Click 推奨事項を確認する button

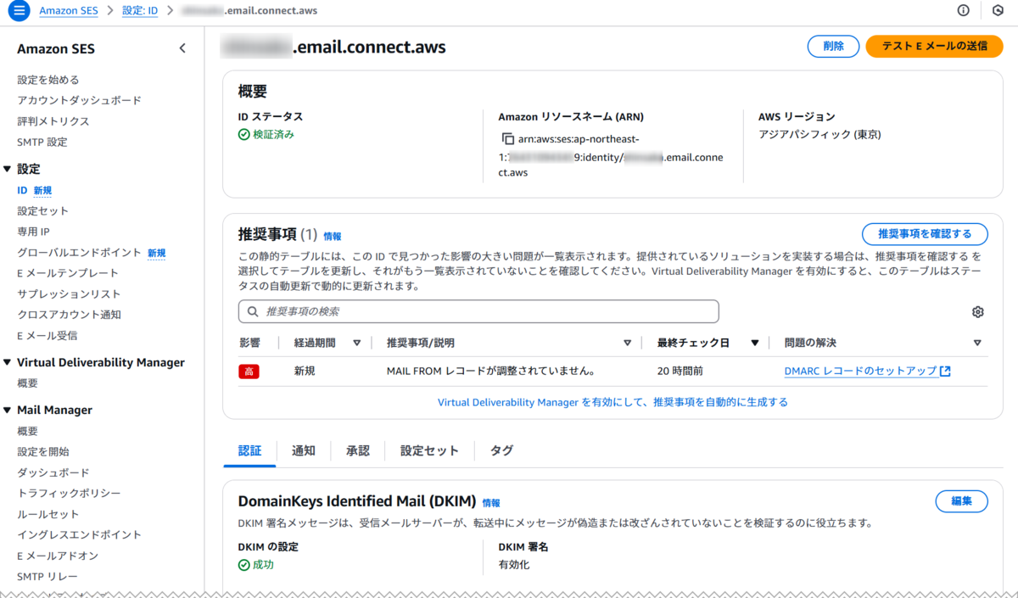[925, 233]
